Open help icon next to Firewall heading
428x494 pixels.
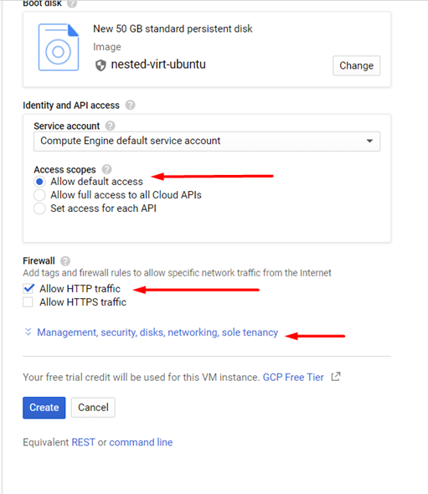click(65, 261)
